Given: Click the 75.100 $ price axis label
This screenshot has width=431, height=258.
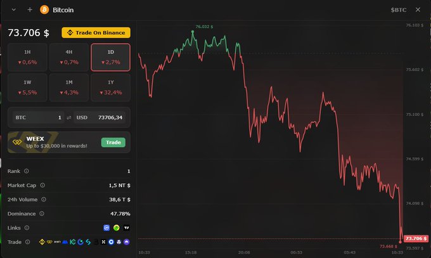Looking at the screenshot, I should click(415, 114).
